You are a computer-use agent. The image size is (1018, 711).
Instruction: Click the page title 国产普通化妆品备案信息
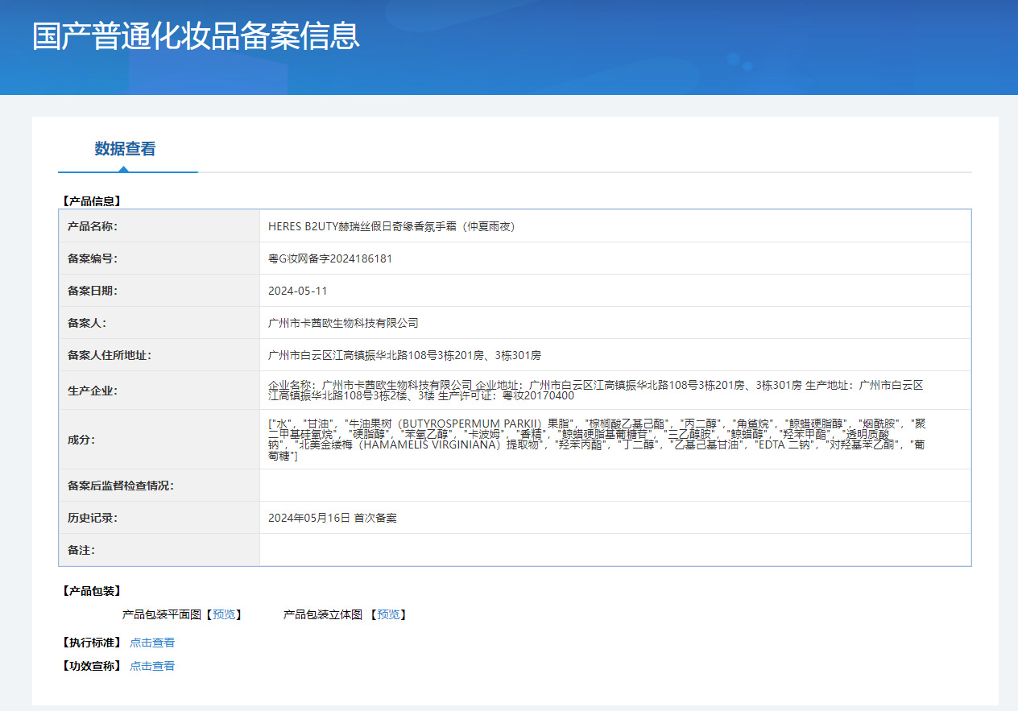pos(196,37)
